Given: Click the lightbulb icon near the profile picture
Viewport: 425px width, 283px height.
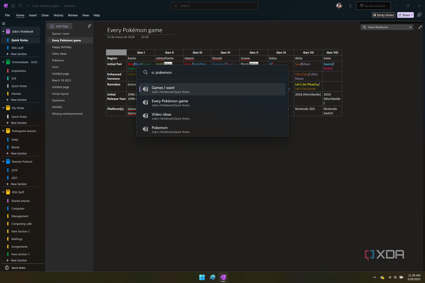Looking at the screenshot, I should click(x=350, y=6).
